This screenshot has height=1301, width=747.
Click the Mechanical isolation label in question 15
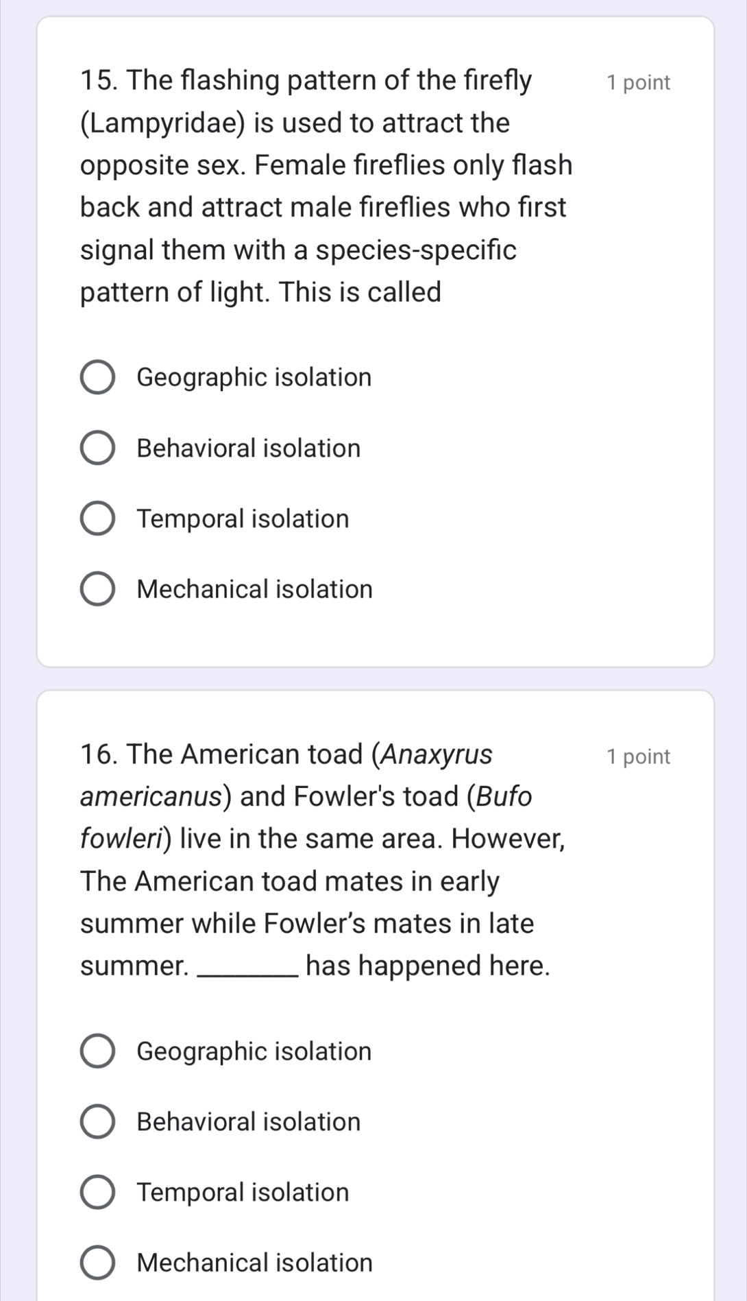255,590
